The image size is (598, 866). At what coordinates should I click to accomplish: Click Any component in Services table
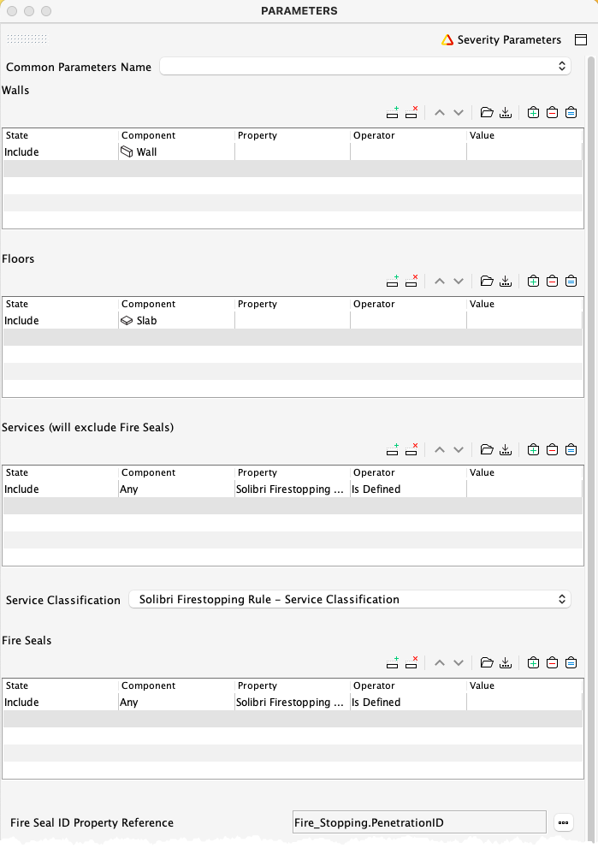coord(176,489)
